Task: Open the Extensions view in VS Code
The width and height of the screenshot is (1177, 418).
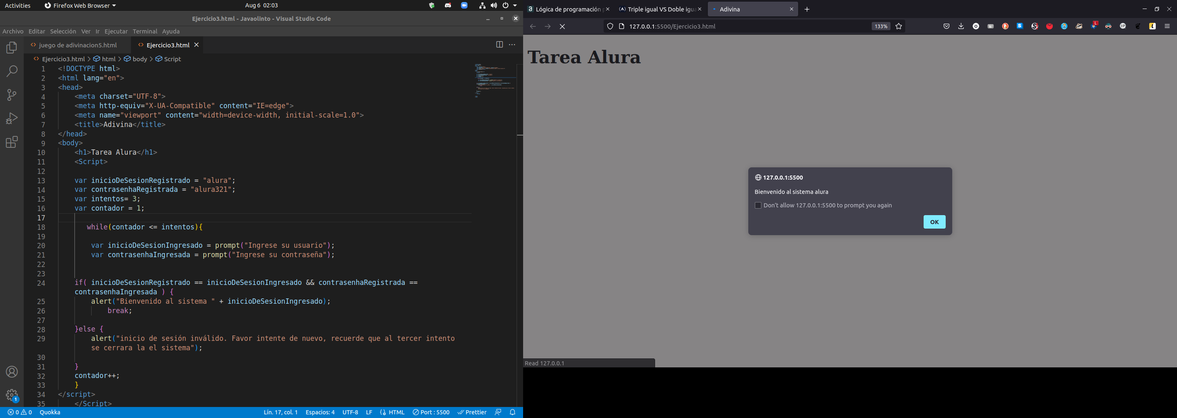Action: point(12,142)
